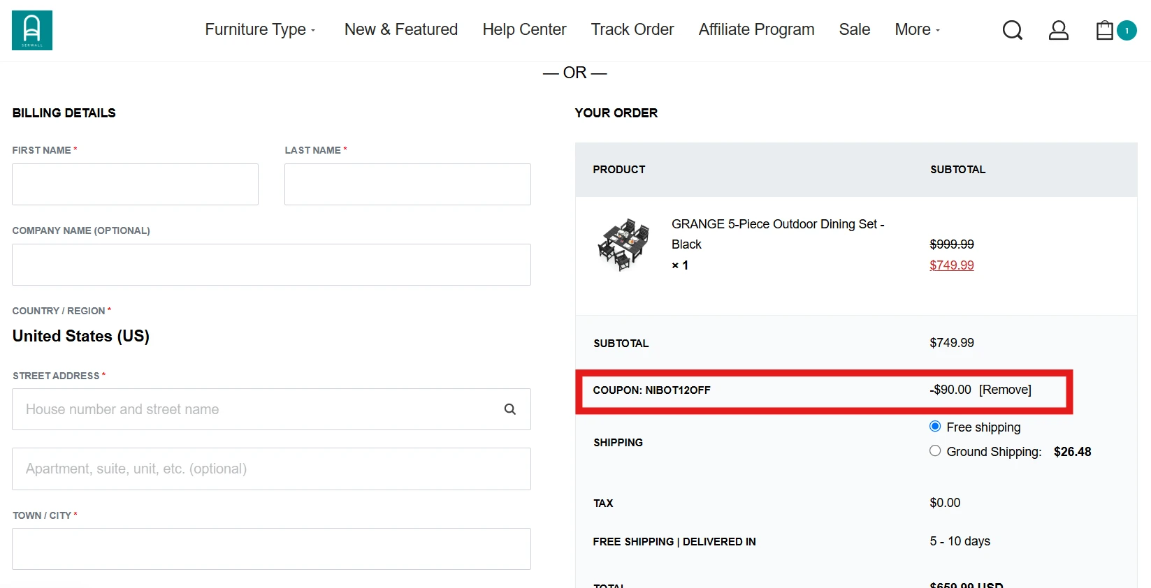Go to New & Featured
The width and height of the screenshot is (1151, 588).
point(401,29)
